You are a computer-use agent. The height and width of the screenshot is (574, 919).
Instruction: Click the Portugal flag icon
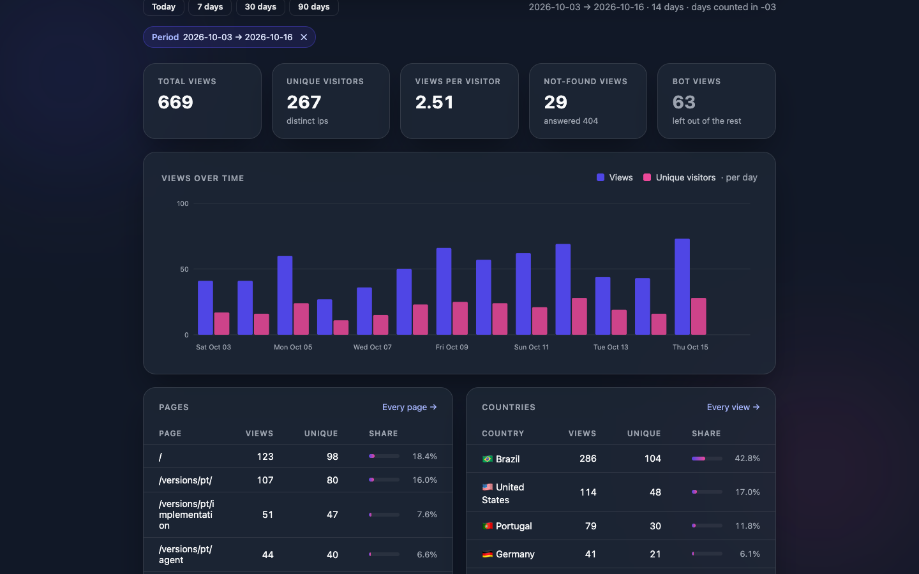pyautogui.click(x=488, y=526)
